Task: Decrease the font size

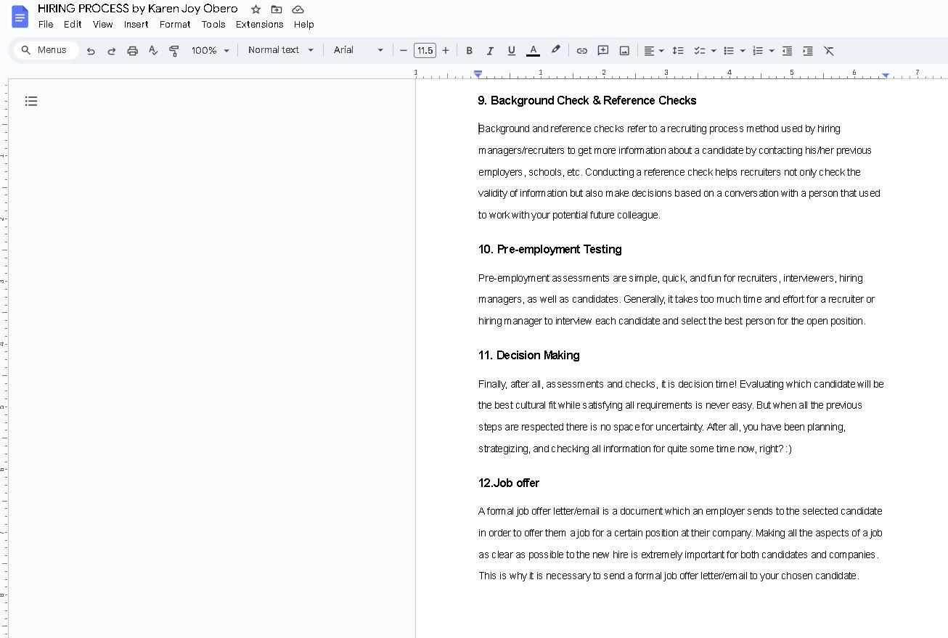Action: click(x=404, y=51)
